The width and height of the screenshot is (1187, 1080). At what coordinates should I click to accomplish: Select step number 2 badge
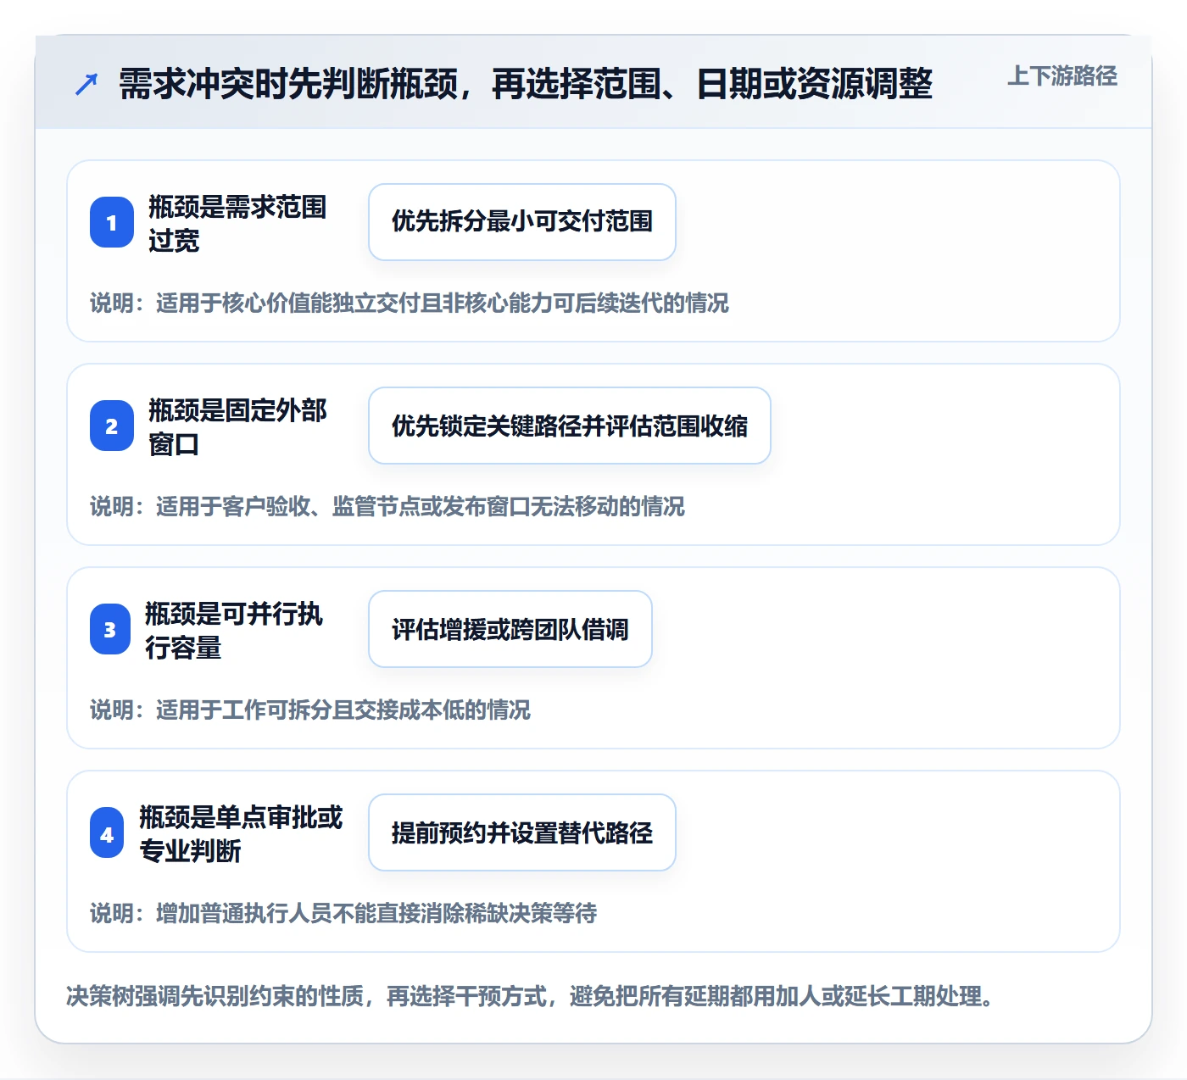pyautogui.click(x=112, y=426)
